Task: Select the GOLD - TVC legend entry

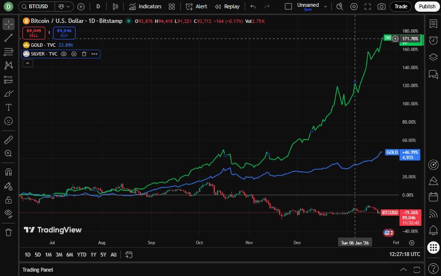Action: [x=43, y=45]
